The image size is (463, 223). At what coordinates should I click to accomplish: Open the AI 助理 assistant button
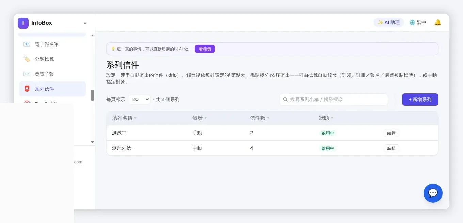click(389, 22)
